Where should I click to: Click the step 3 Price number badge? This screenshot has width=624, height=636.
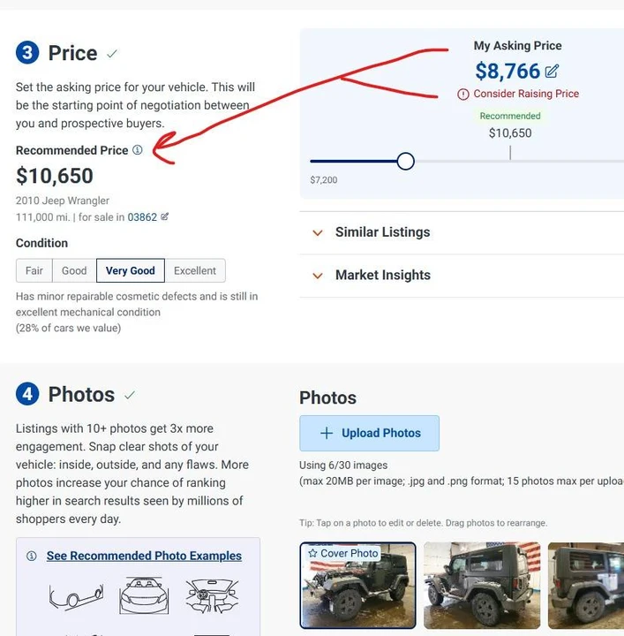pyautogui.click(x=27, y=53)
